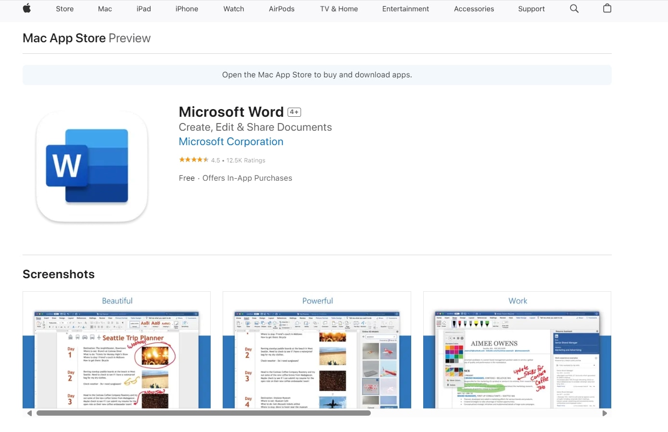Image resolution: width=668 pixels, height=432 pixels.
Task: Click the 'Open the Mac App Store' banner
Action: point(317,75)
